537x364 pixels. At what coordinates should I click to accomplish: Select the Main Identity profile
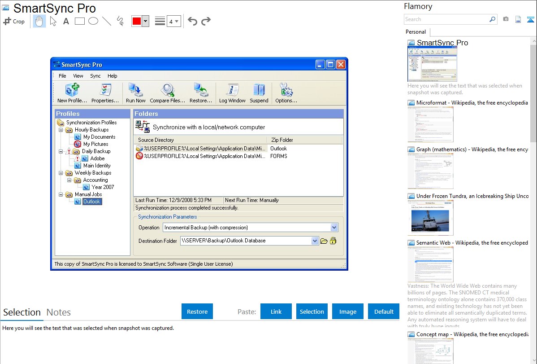pyautogui.click(x=96, y=166)
